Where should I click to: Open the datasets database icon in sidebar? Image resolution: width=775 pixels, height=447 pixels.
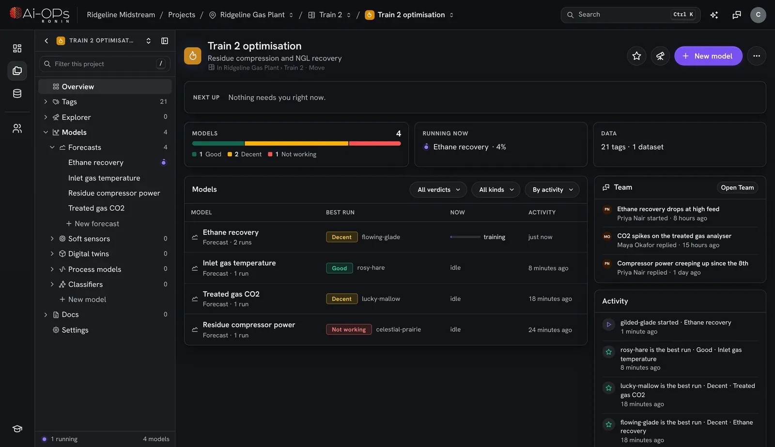(17, 93)
